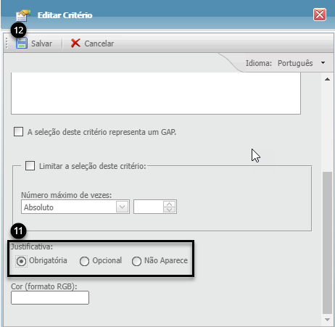Close the Editar Critério dialog

pos(320,15)
